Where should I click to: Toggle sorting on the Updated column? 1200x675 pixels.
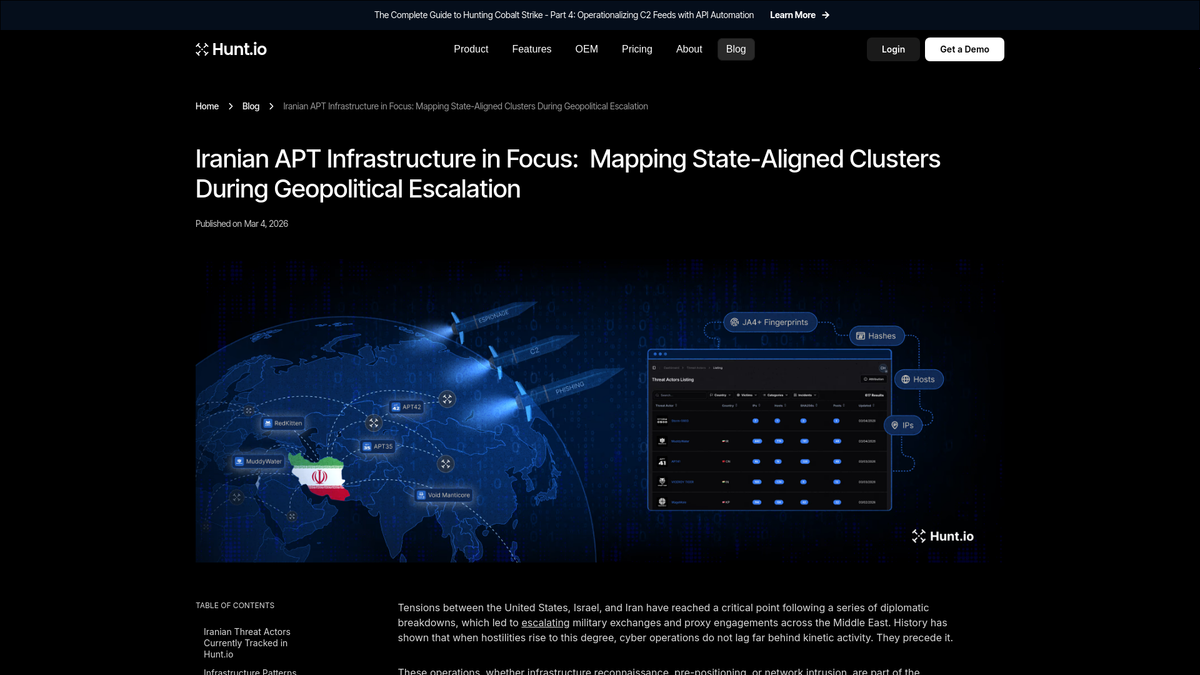pyautogui.click(x=874, y=406)
